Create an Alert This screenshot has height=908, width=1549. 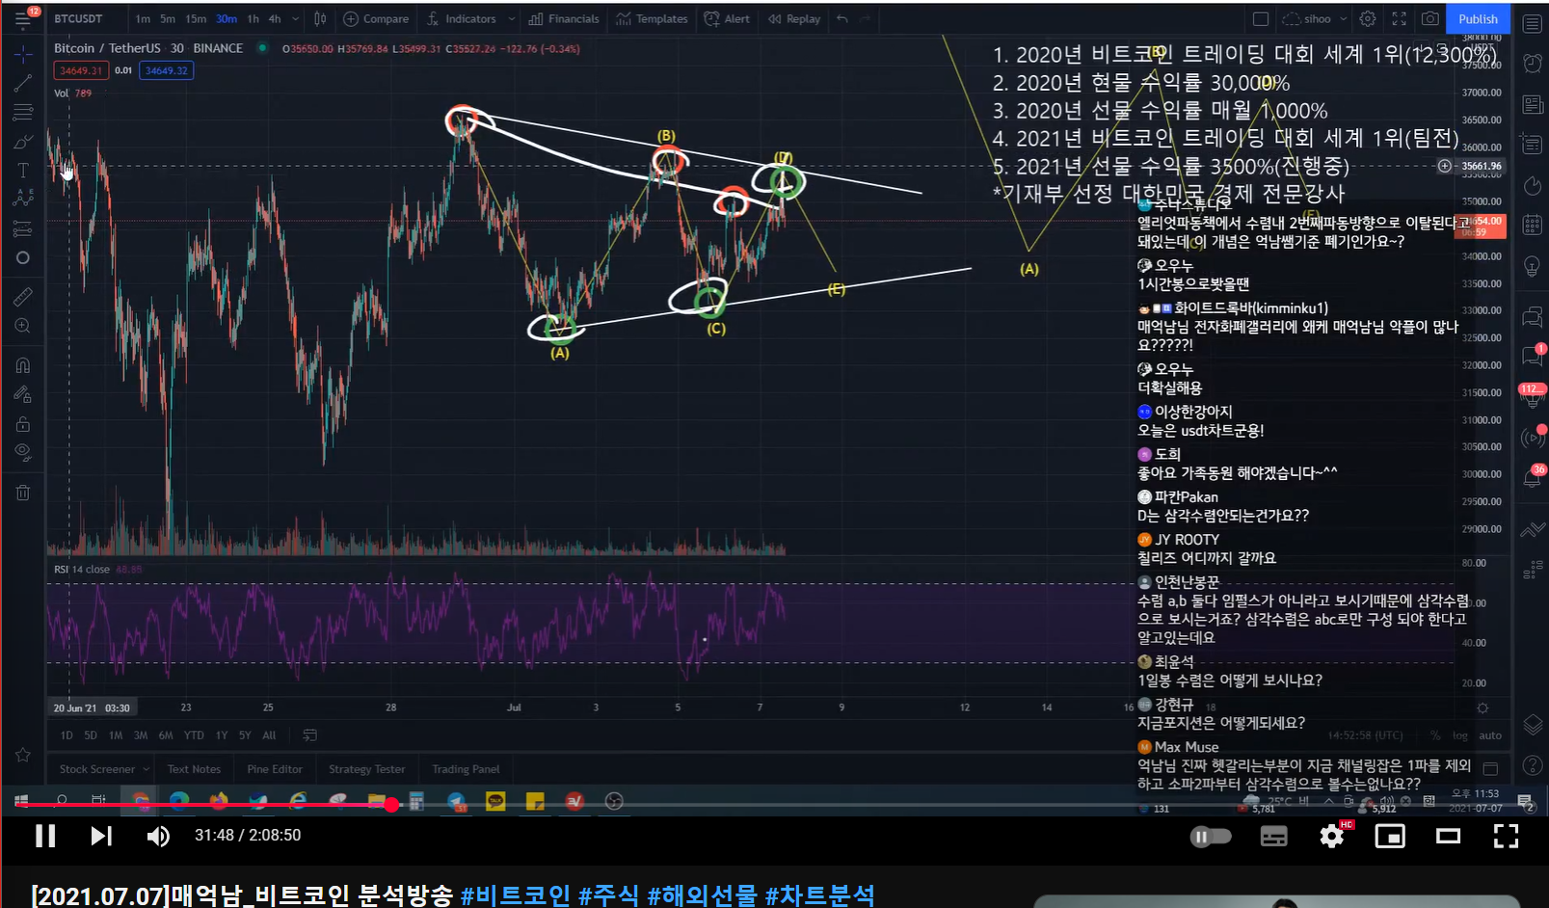click(727, 18)
